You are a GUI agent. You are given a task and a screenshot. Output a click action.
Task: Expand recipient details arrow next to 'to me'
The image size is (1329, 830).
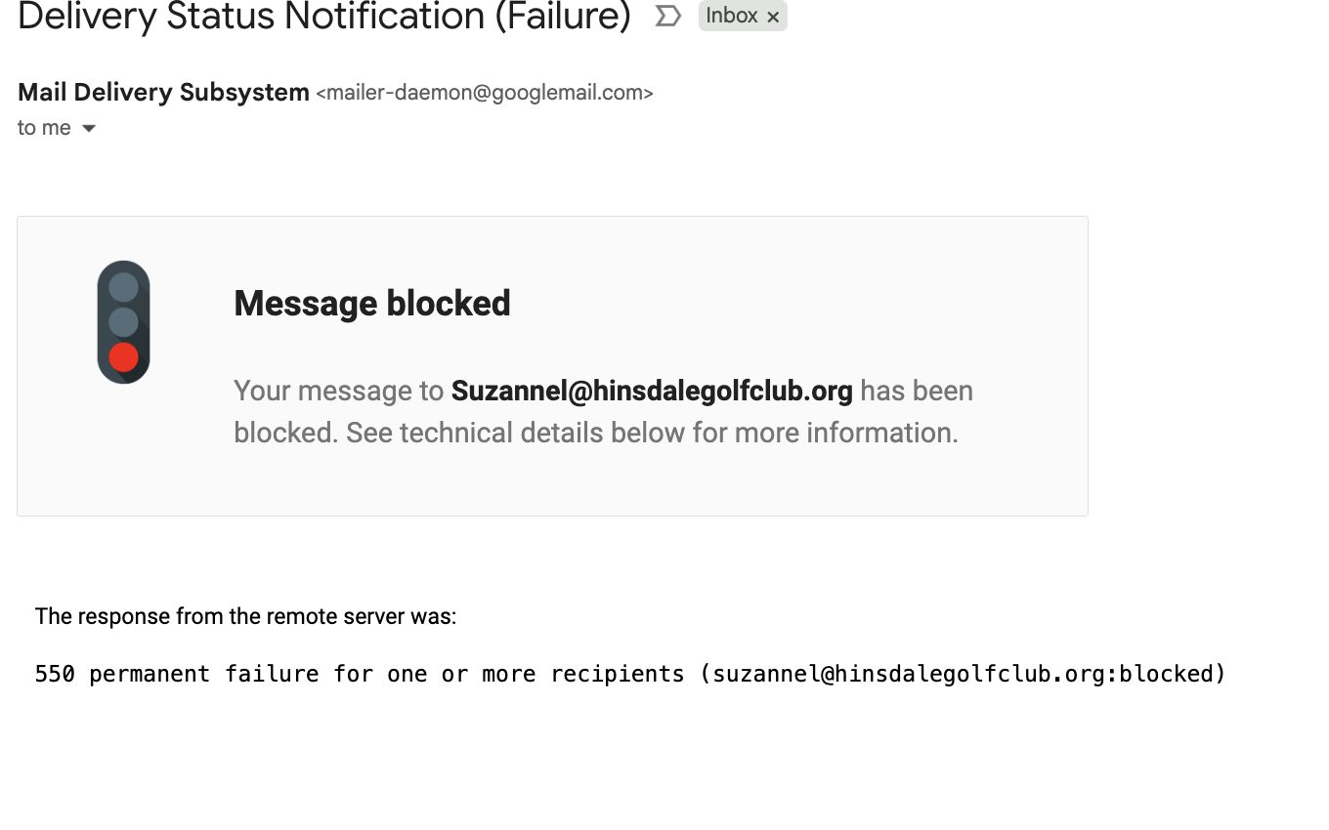(89, 128)
